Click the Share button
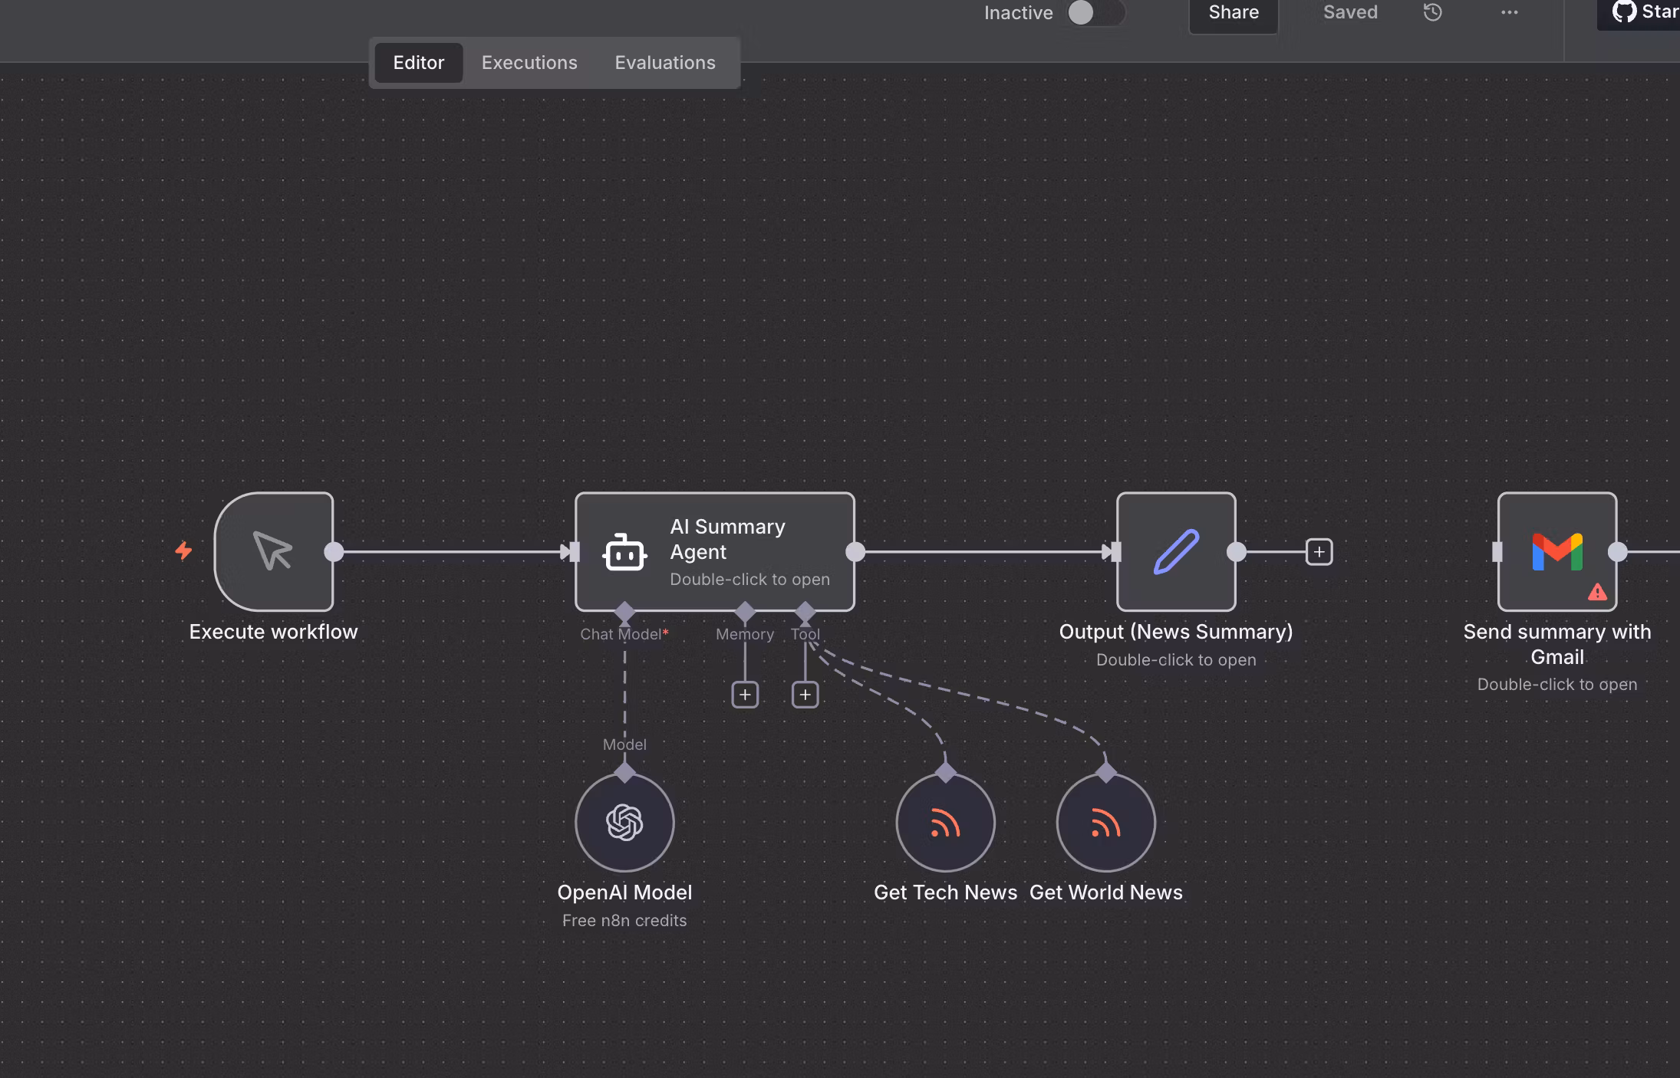 click(x=1233, y=13)
